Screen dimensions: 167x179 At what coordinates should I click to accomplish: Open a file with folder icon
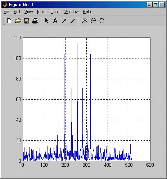[x=18, y=21]
